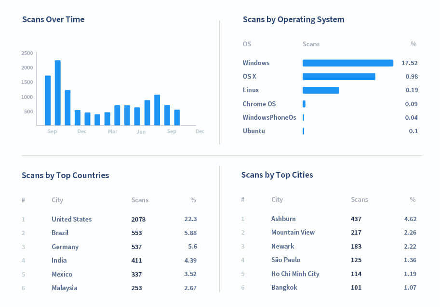The width and height of the screenshot is (440, 307).
Task: Sort by Scans column in Top Countries
Action: [x=140, y=200]
